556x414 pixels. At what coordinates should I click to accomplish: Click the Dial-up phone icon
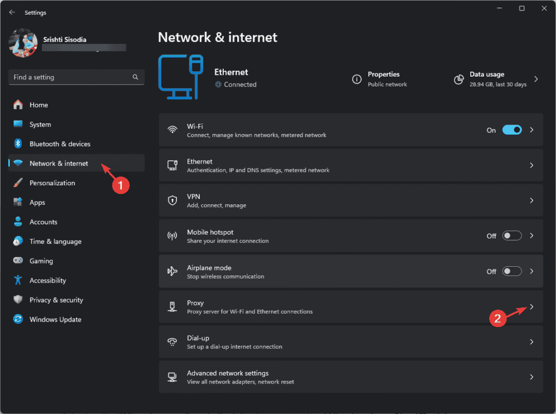(172, 342)
